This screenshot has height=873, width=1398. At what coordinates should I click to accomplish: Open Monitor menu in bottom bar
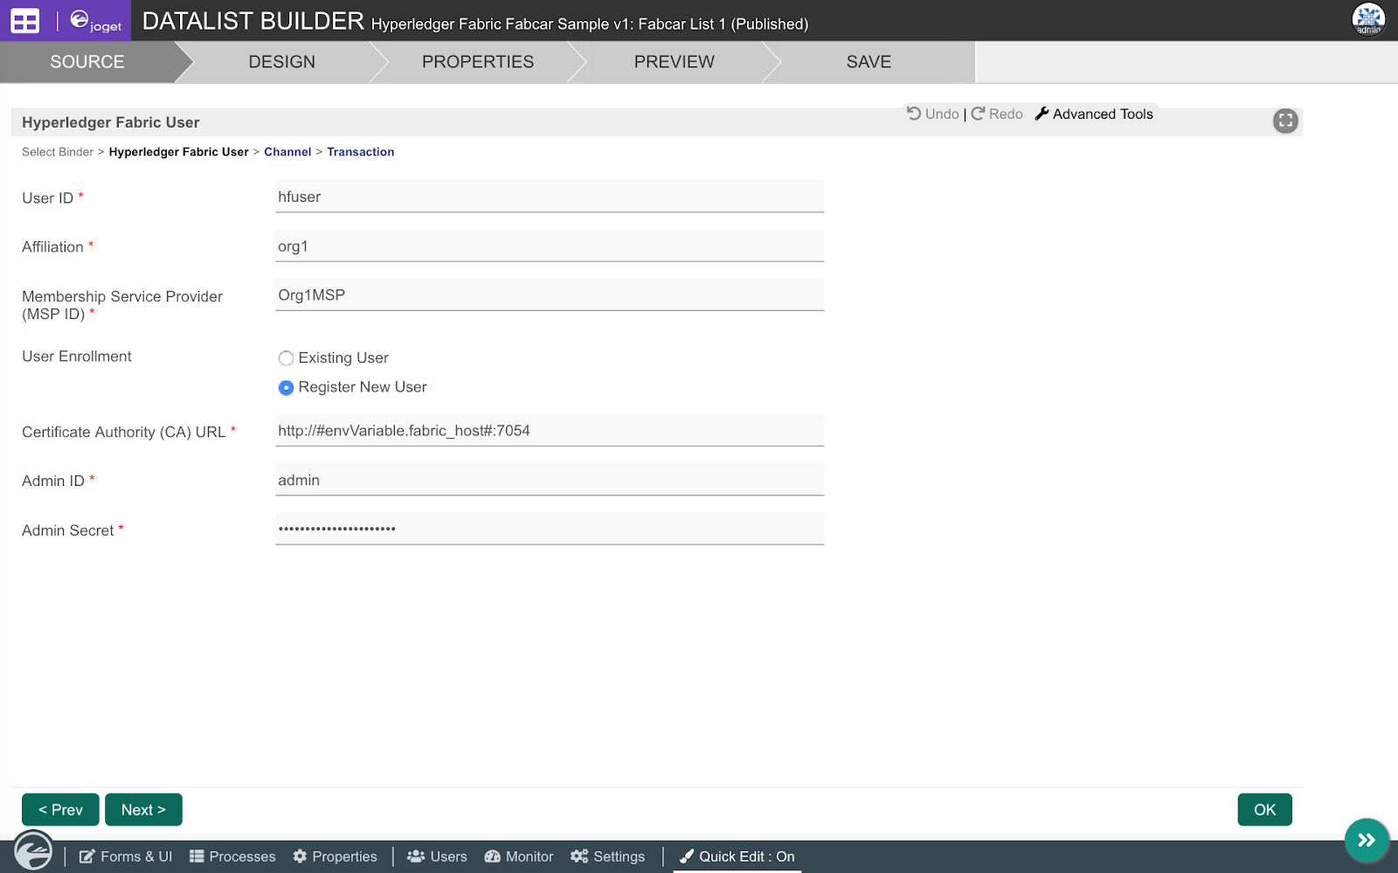tap(519, 856)
